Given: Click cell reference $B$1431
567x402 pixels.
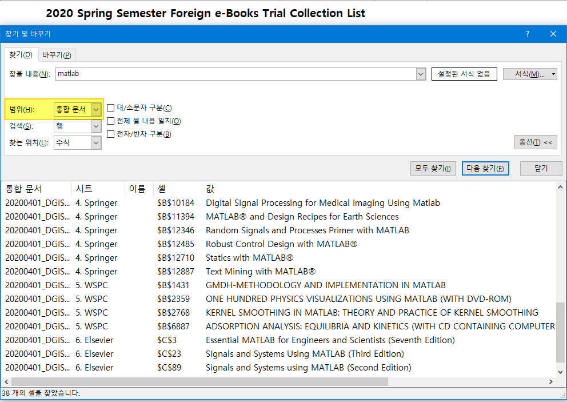Looking at the screenshot, I should pyautogui.click(x=173, y=285).
